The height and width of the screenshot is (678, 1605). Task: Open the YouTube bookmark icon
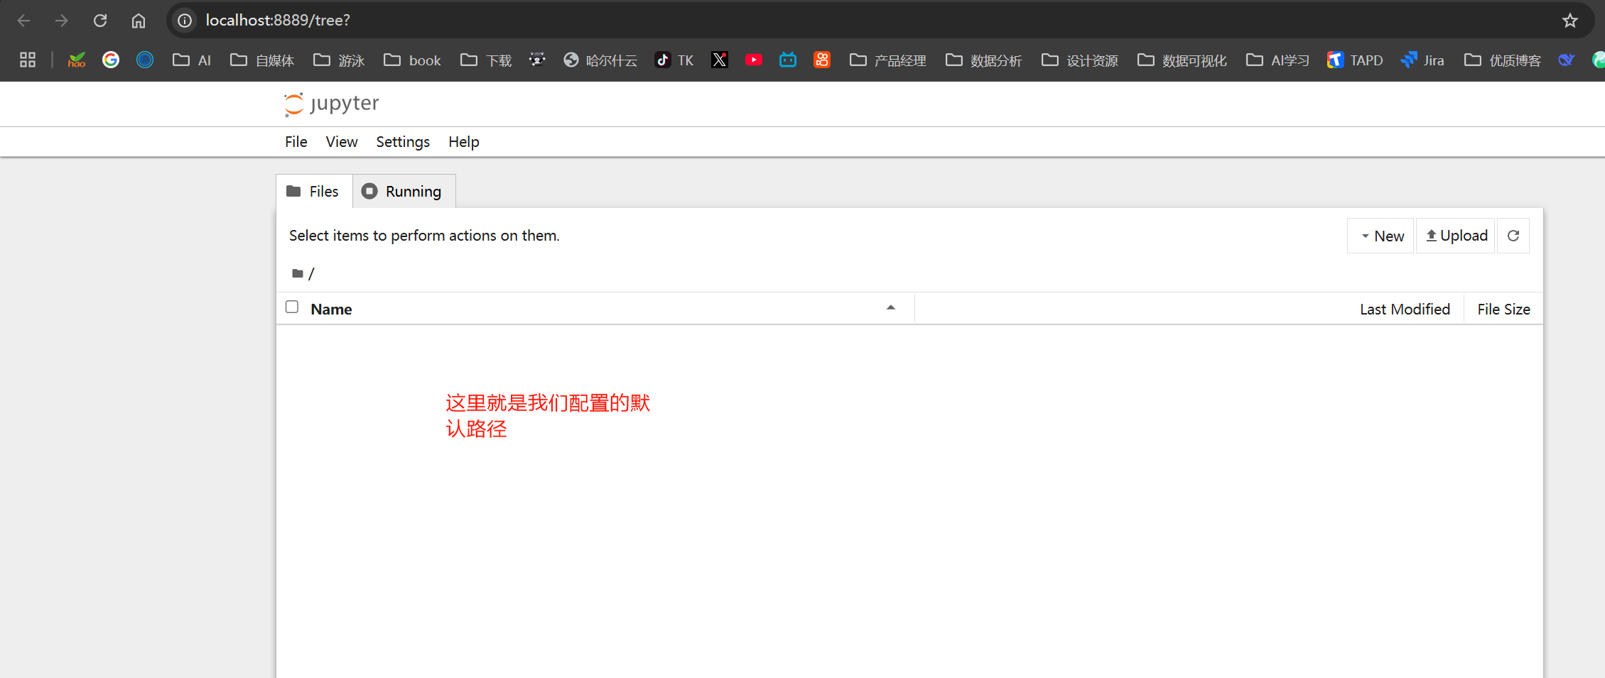coord(754,60)
